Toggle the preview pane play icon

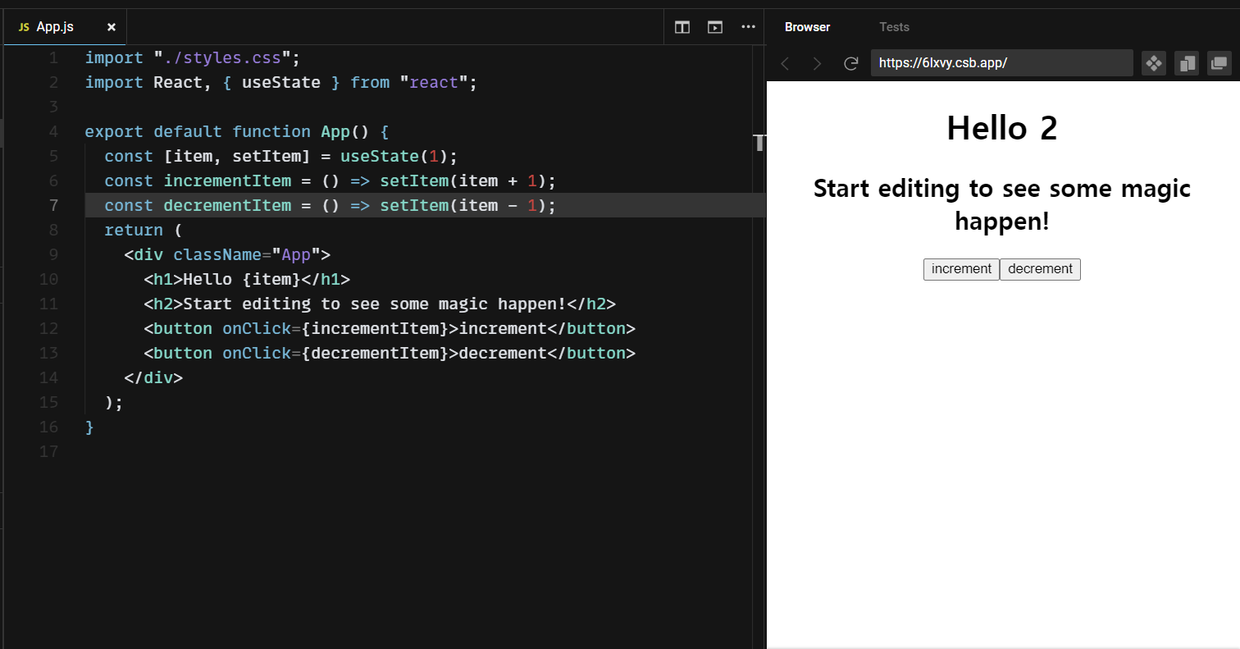pyautogui.click(x=715, y=27)
